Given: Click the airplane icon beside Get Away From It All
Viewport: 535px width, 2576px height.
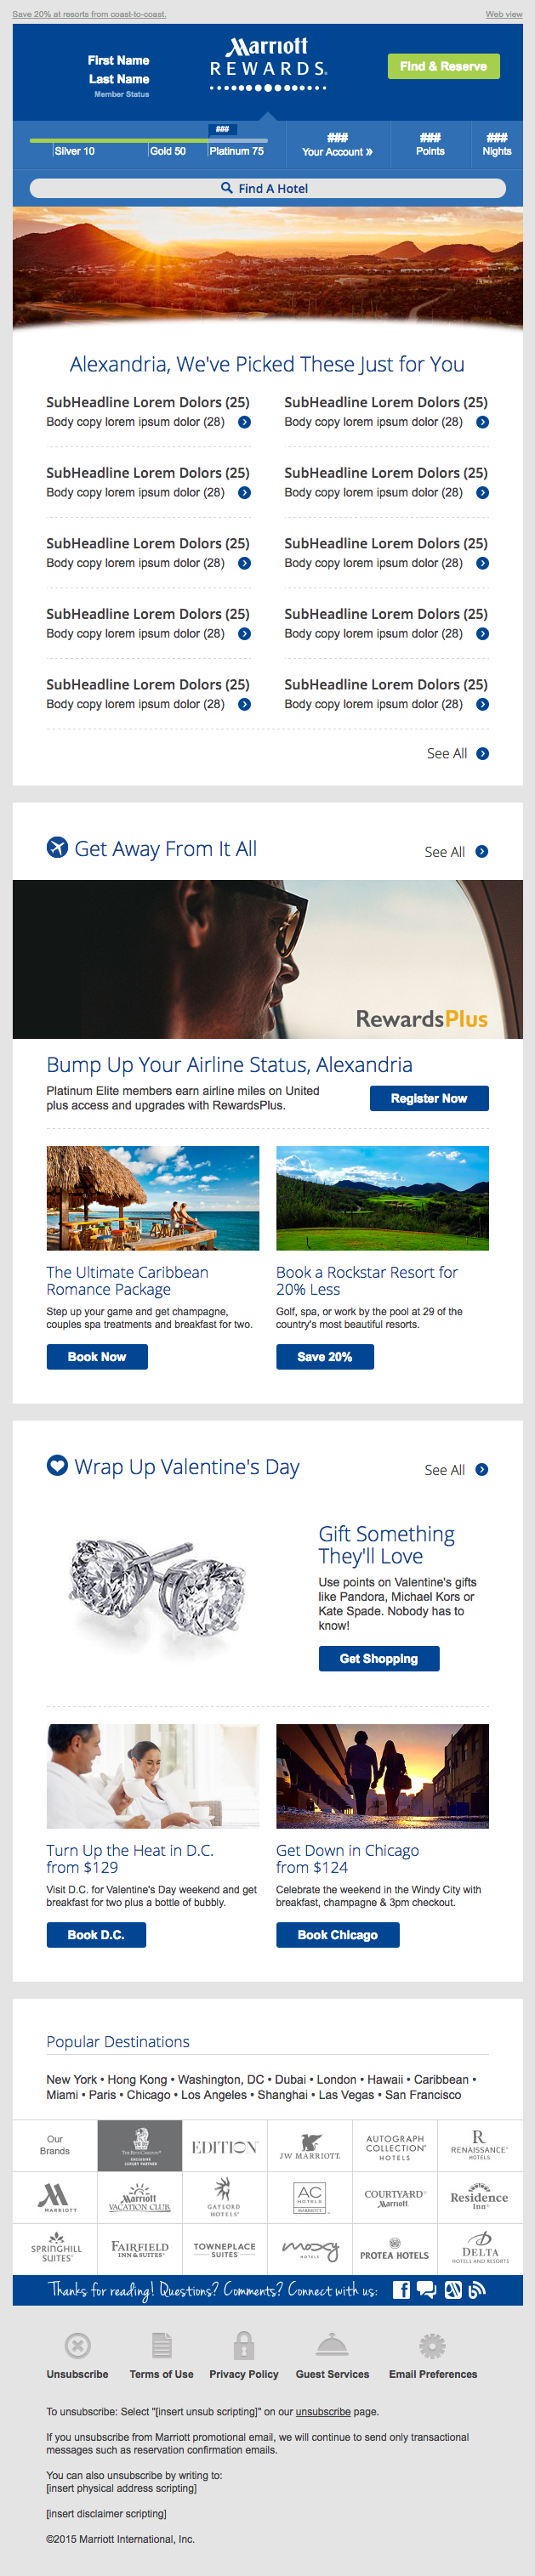Looking at the screenshot, I should tap(57, 847).
